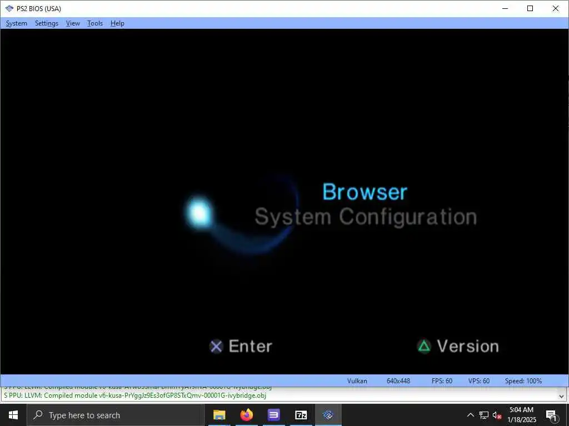Click the log scrollbar down arrow

point(561,396)
